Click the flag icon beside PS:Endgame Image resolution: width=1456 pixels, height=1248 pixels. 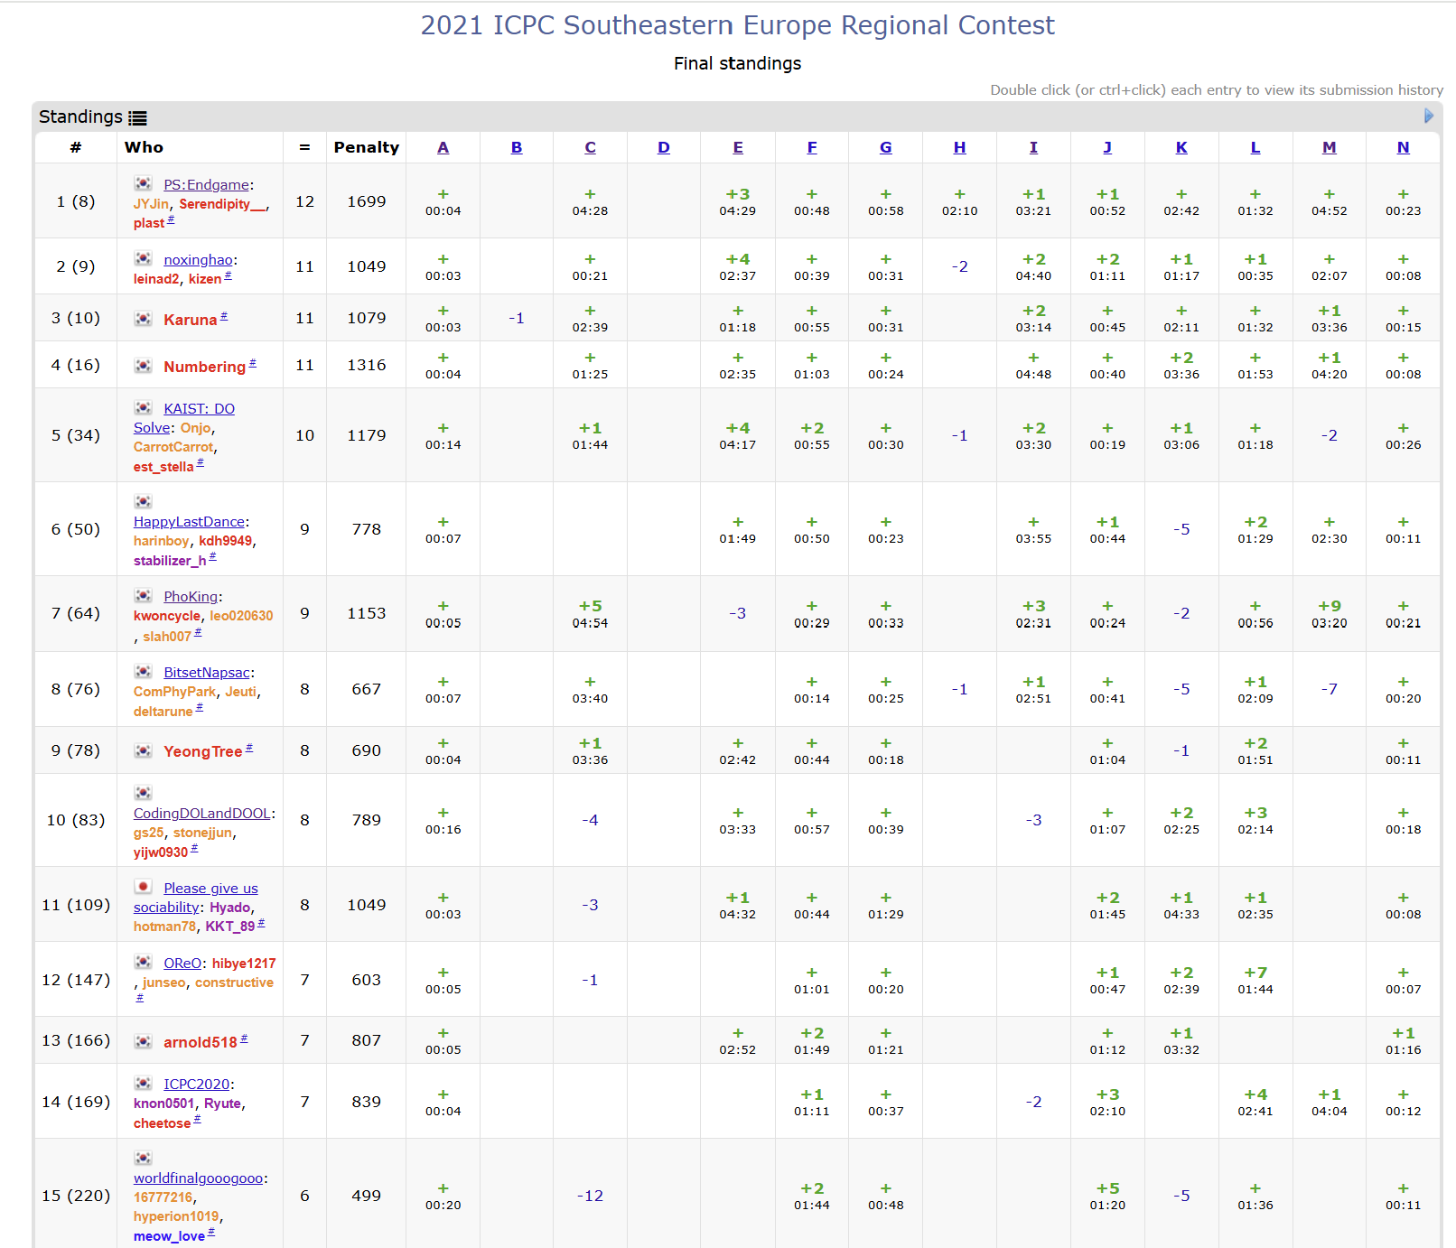pyautogui.click(x=144, y=183)
